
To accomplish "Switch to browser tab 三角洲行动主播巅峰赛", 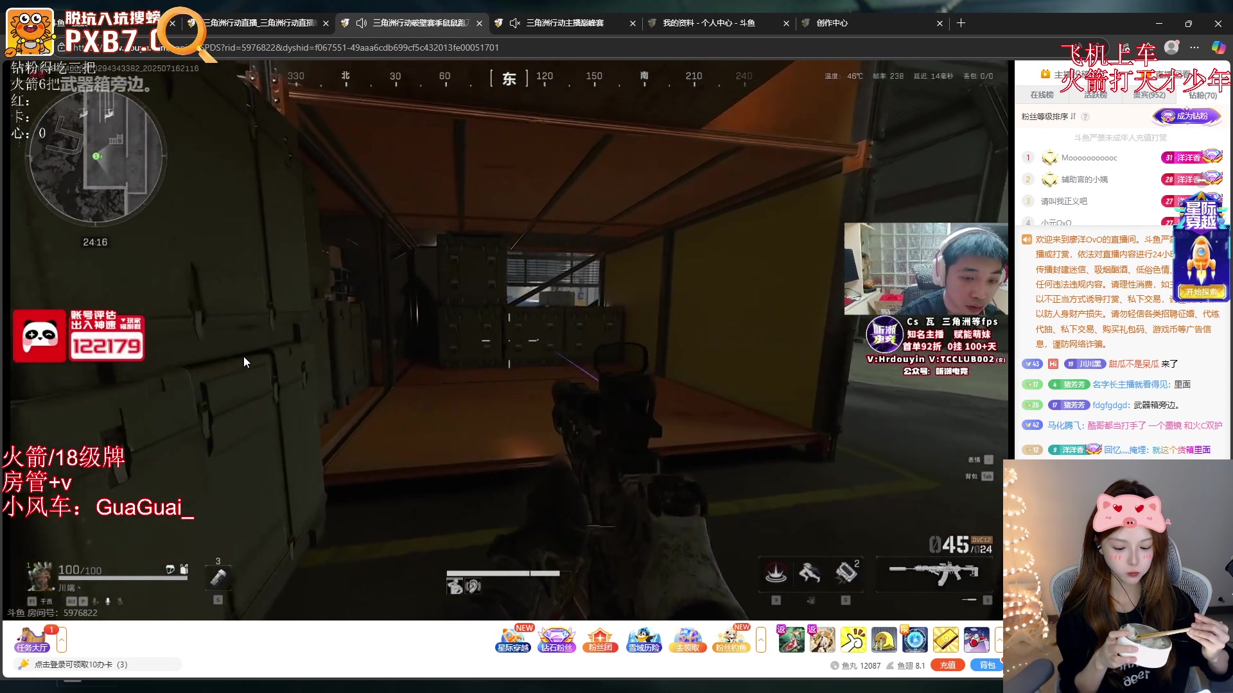I will pyautogui.click(x=565, y=23).
